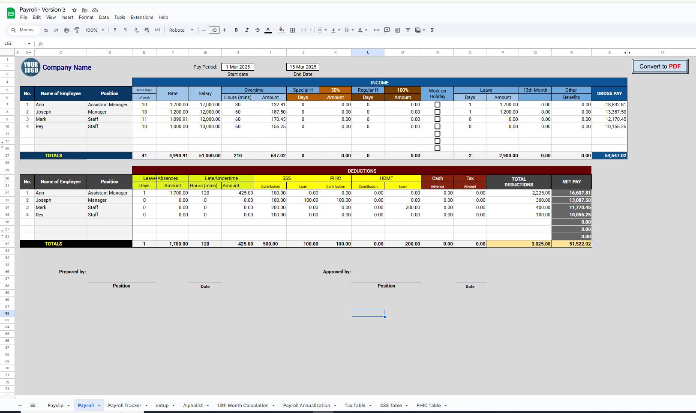Open the Insert menu
This screenshot has height=413, width=696.
tap(67, 17)
